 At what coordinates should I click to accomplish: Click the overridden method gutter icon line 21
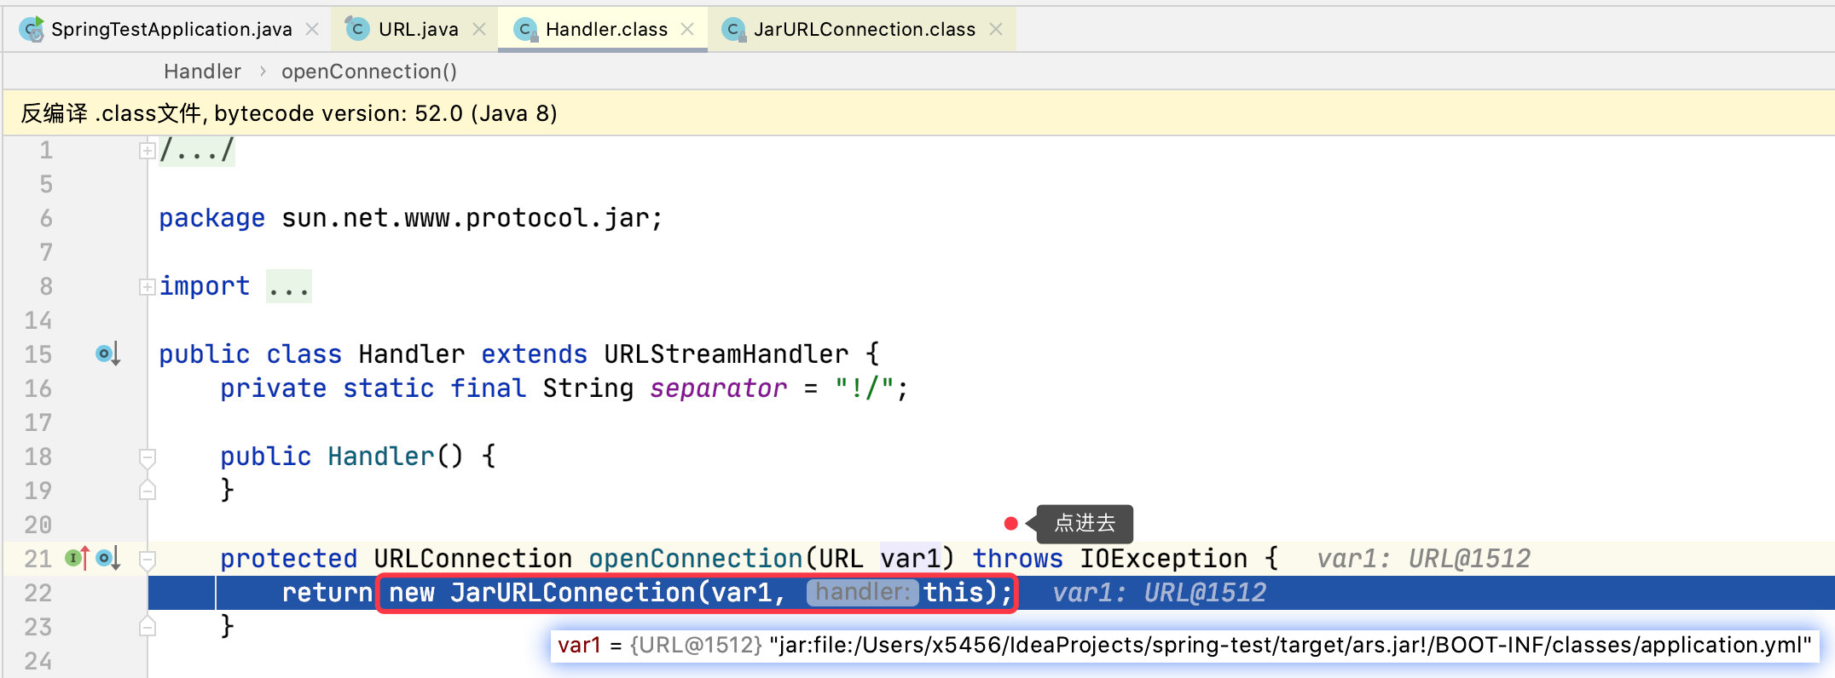click(108, 559)
